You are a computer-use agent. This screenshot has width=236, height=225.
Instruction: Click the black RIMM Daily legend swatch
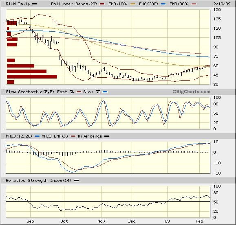[x=35, y=4]
